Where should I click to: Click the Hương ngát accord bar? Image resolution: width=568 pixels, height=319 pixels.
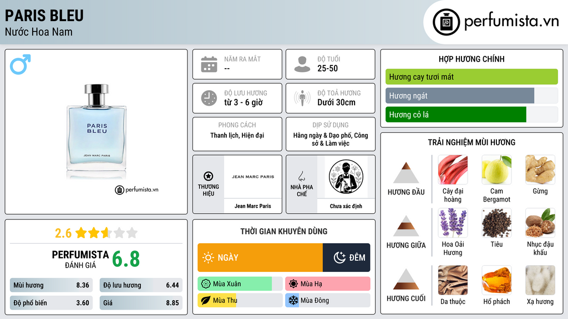coord(471,96)
